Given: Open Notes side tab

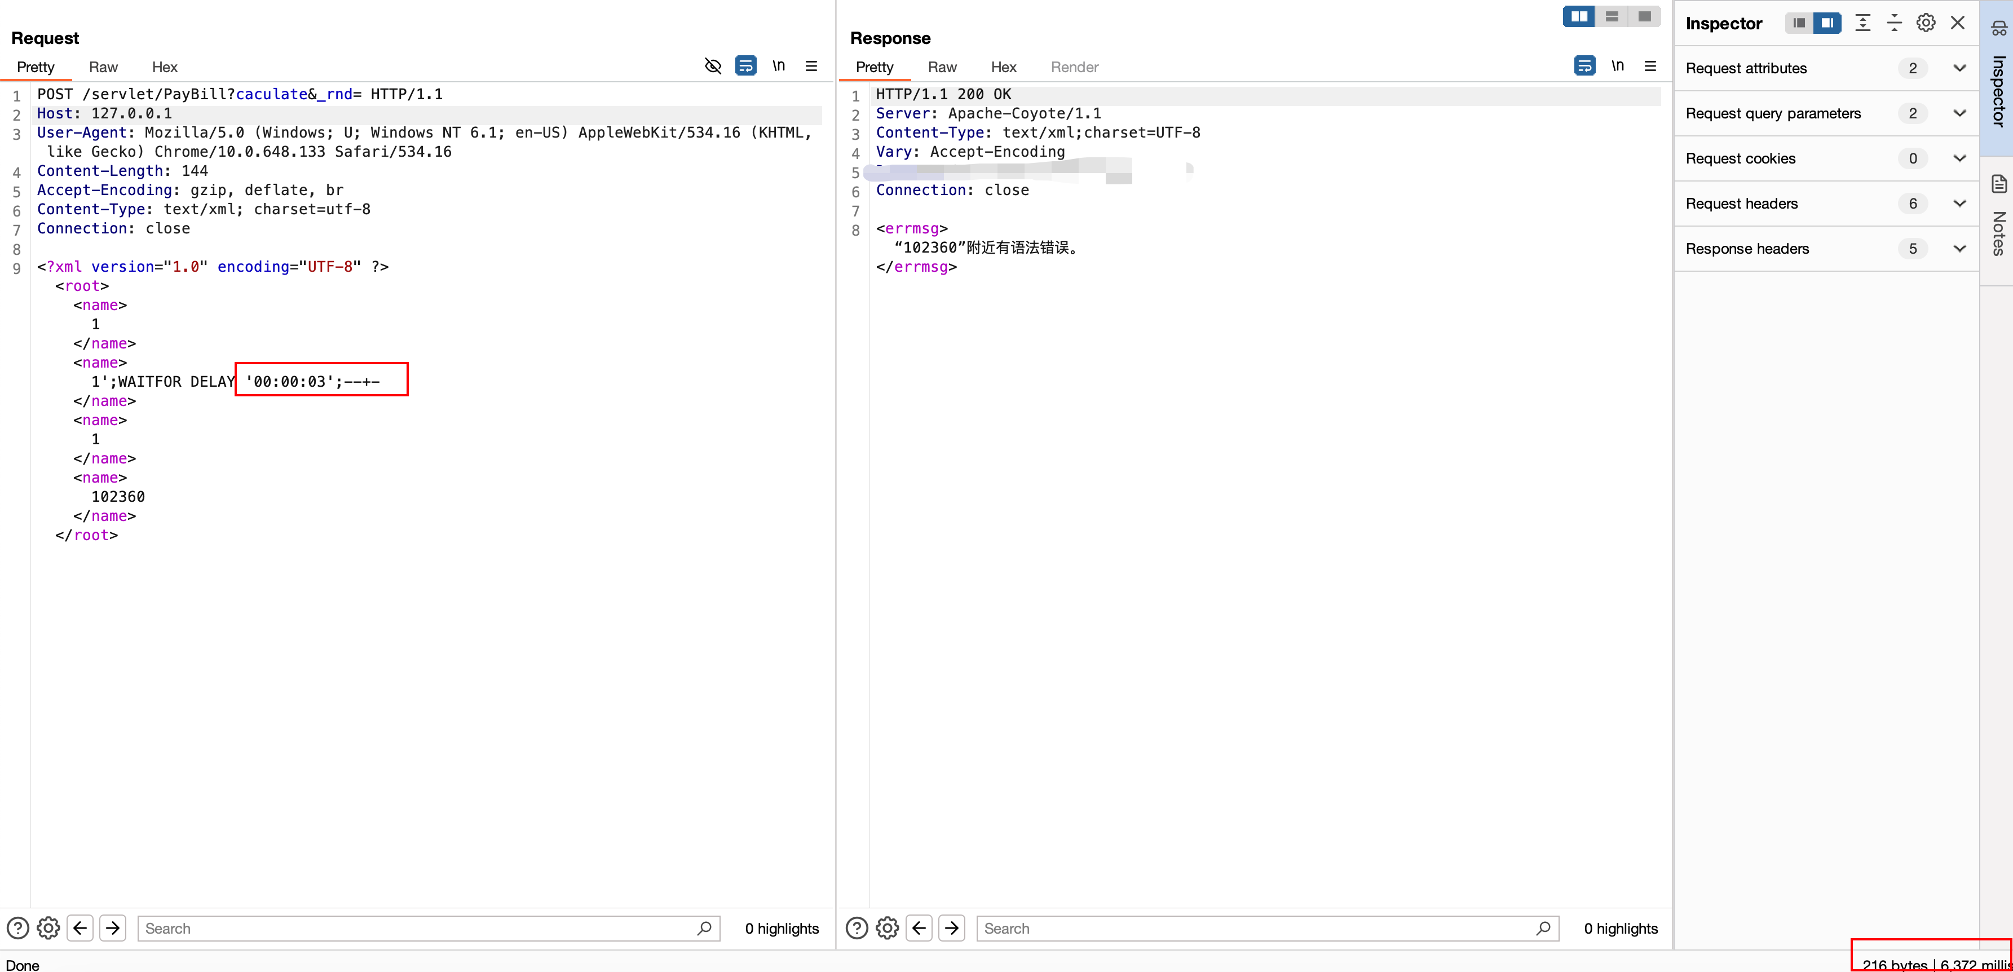Looking at the screenshot, I should (1997, 221).
